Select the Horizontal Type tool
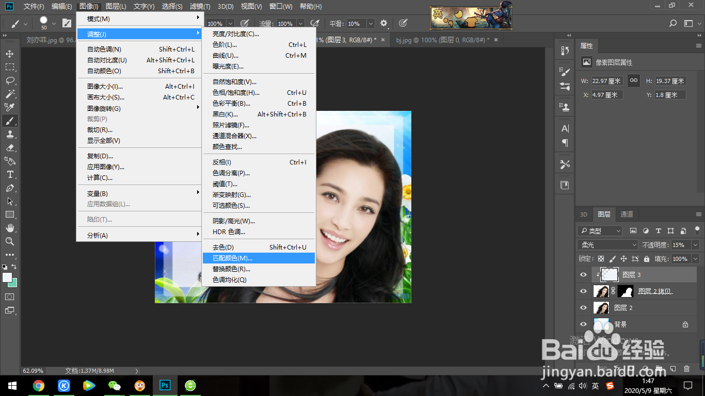Screen dimensions: 705x396 pyautogui.click(x=10, y=175)
